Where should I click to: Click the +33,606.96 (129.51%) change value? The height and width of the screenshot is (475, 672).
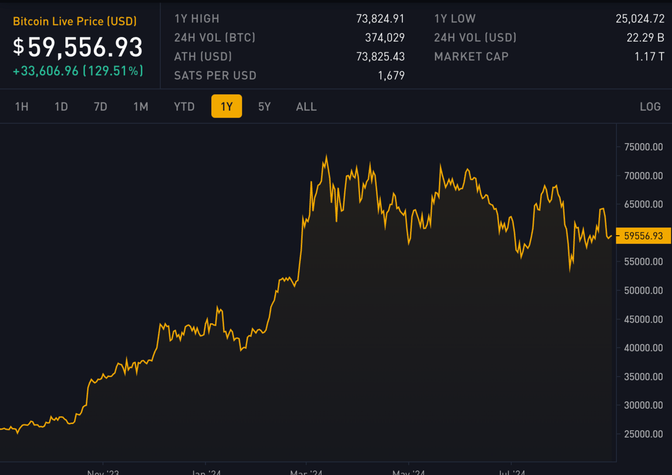(x=78, y=71)
